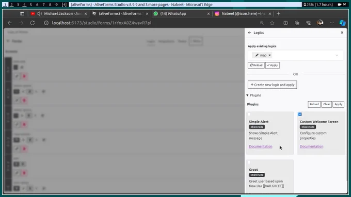The image size is (351, 197).
Task: Open the Copilot sidebar
Action: click(343, 23)
